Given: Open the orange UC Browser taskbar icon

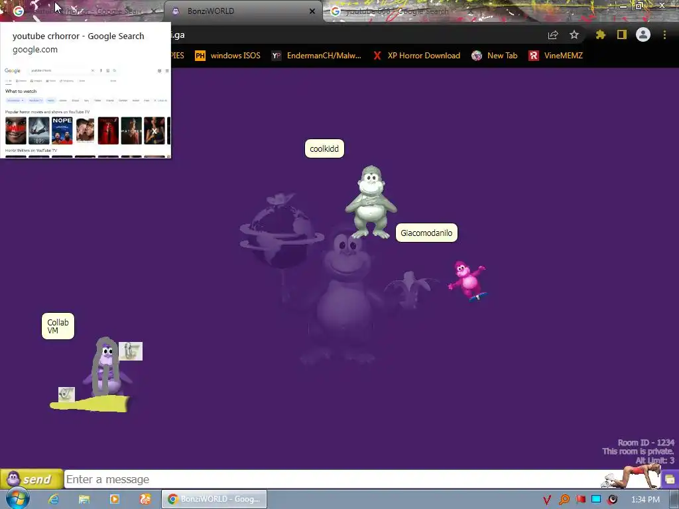Looking at the screenshot, I should tap(145, 499).
